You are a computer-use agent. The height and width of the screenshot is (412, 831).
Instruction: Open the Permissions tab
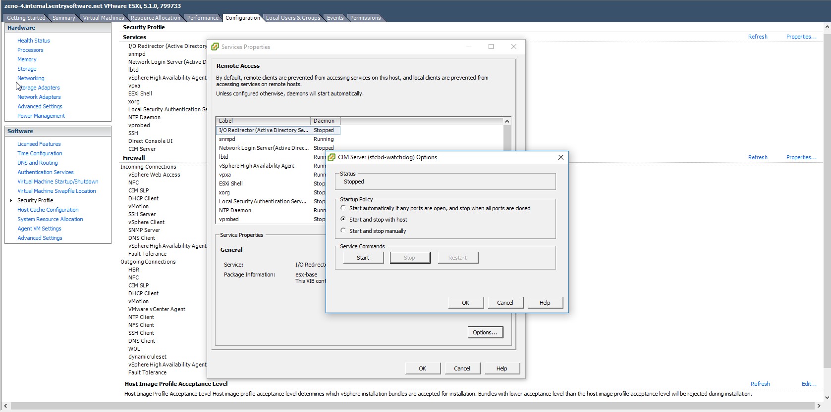pos(365,18)
